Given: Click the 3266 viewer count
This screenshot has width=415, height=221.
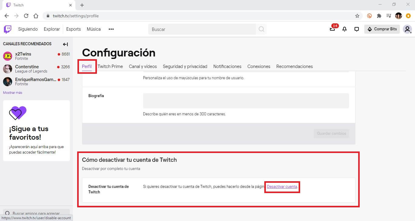Looking at the screenshot, I should coord(65,67).
